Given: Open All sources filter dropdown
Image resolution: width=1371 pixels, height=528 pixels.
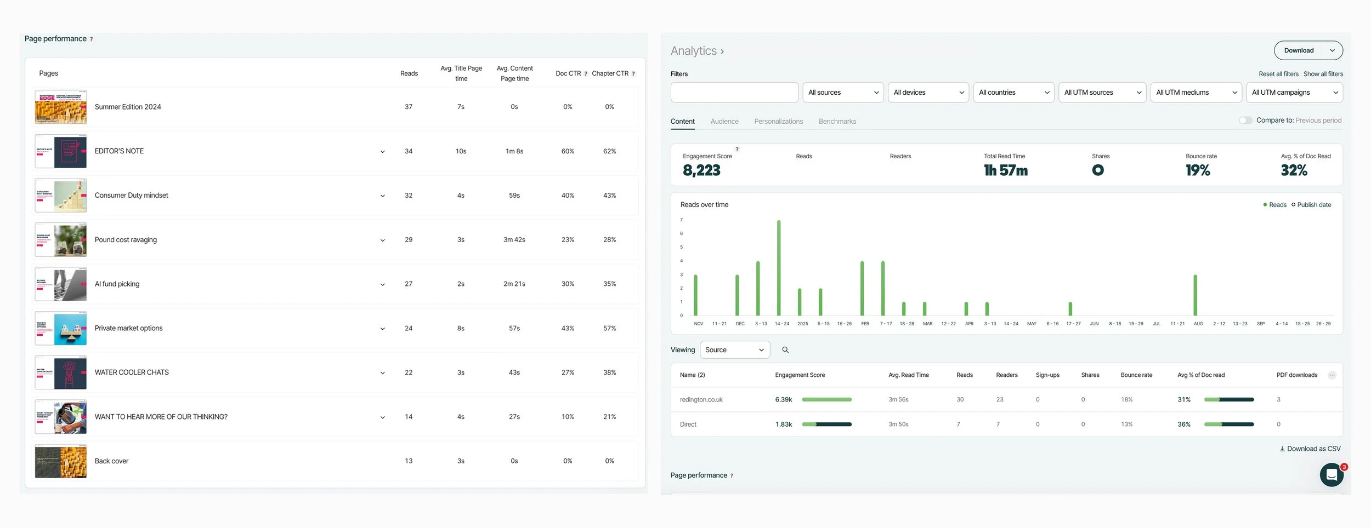Looking at the screenshot, I should [843, 93].
